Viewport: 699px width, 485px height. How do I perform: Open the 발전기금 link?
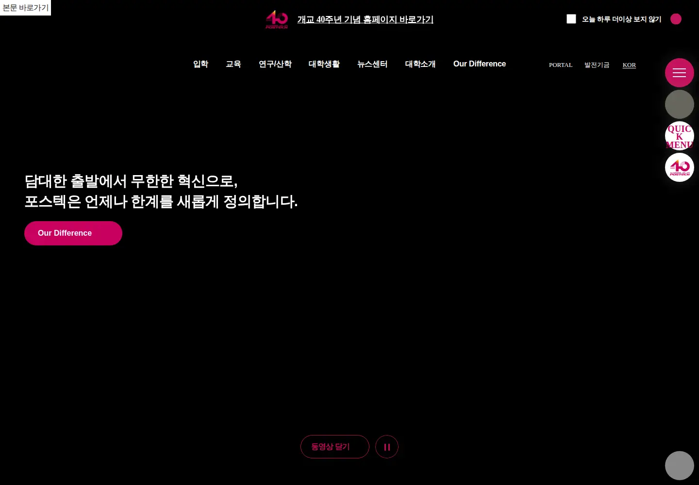click(597, 65)
